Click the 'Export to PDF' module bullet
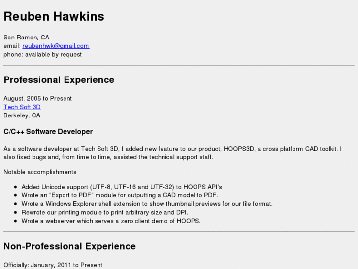This screenshot has width=358, height=269. click(120, 195)
